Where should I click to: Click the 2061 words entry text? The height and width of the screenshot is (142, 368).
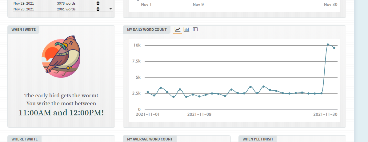(x=66, y=9)
